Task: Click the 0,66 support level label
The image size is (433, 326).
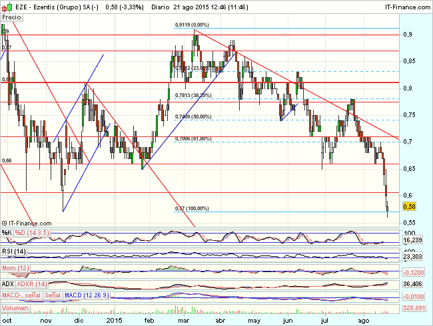Action: coord(7,160)
